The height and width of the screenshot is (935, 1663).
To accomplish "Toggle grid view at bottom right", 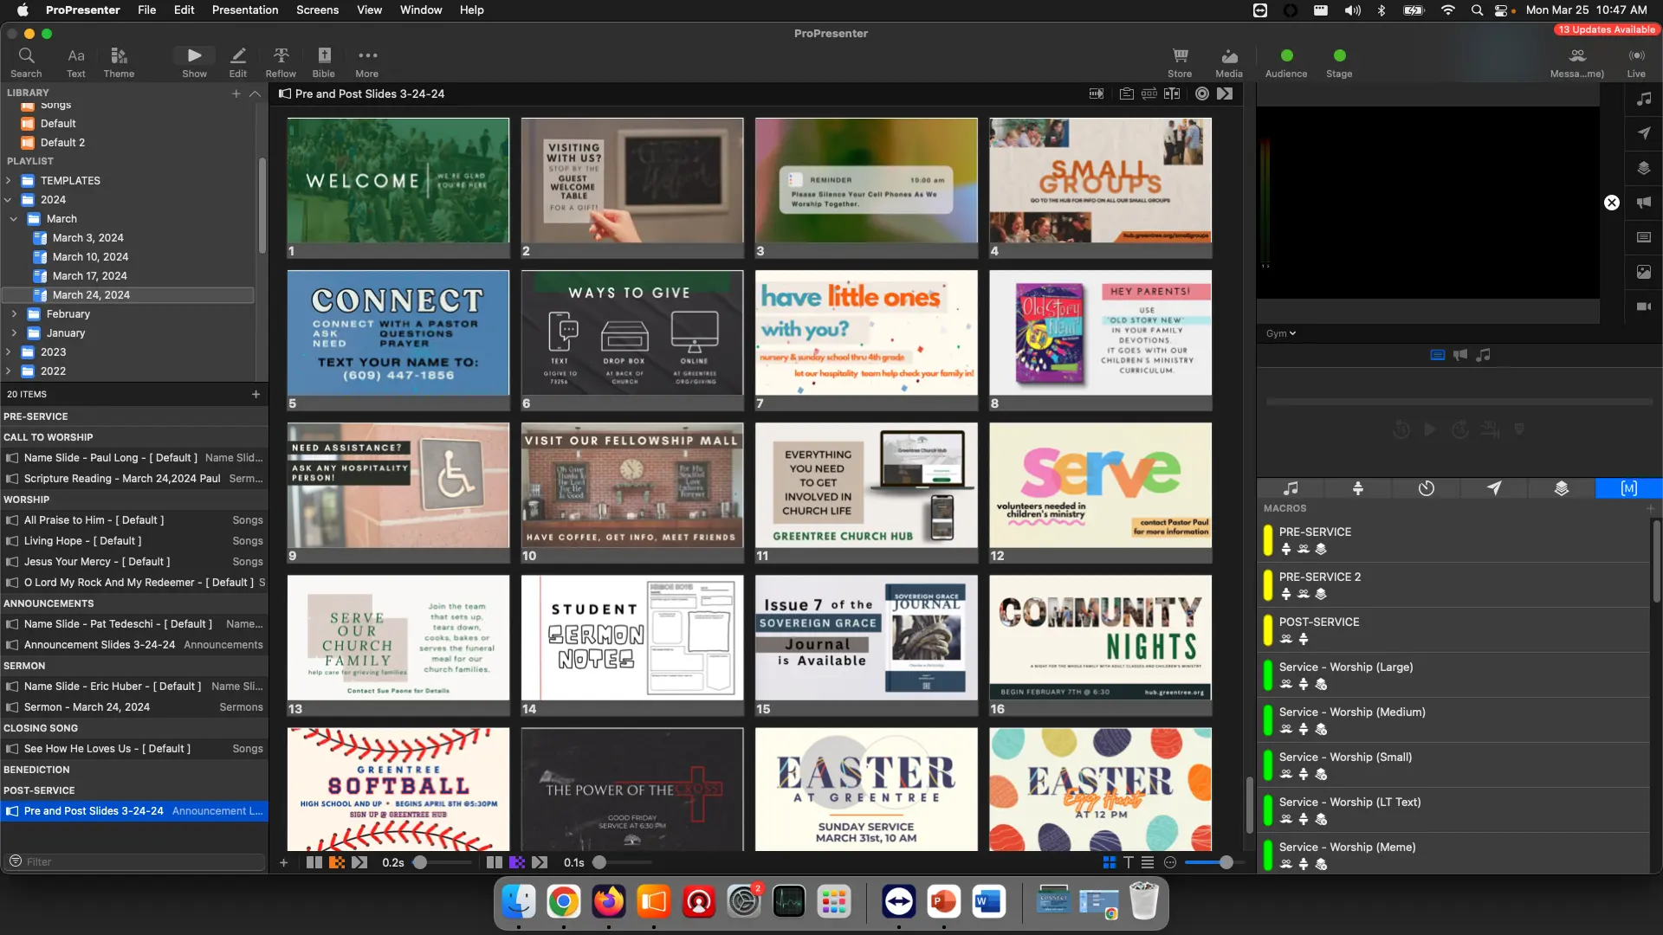I will click(1110, 862).
